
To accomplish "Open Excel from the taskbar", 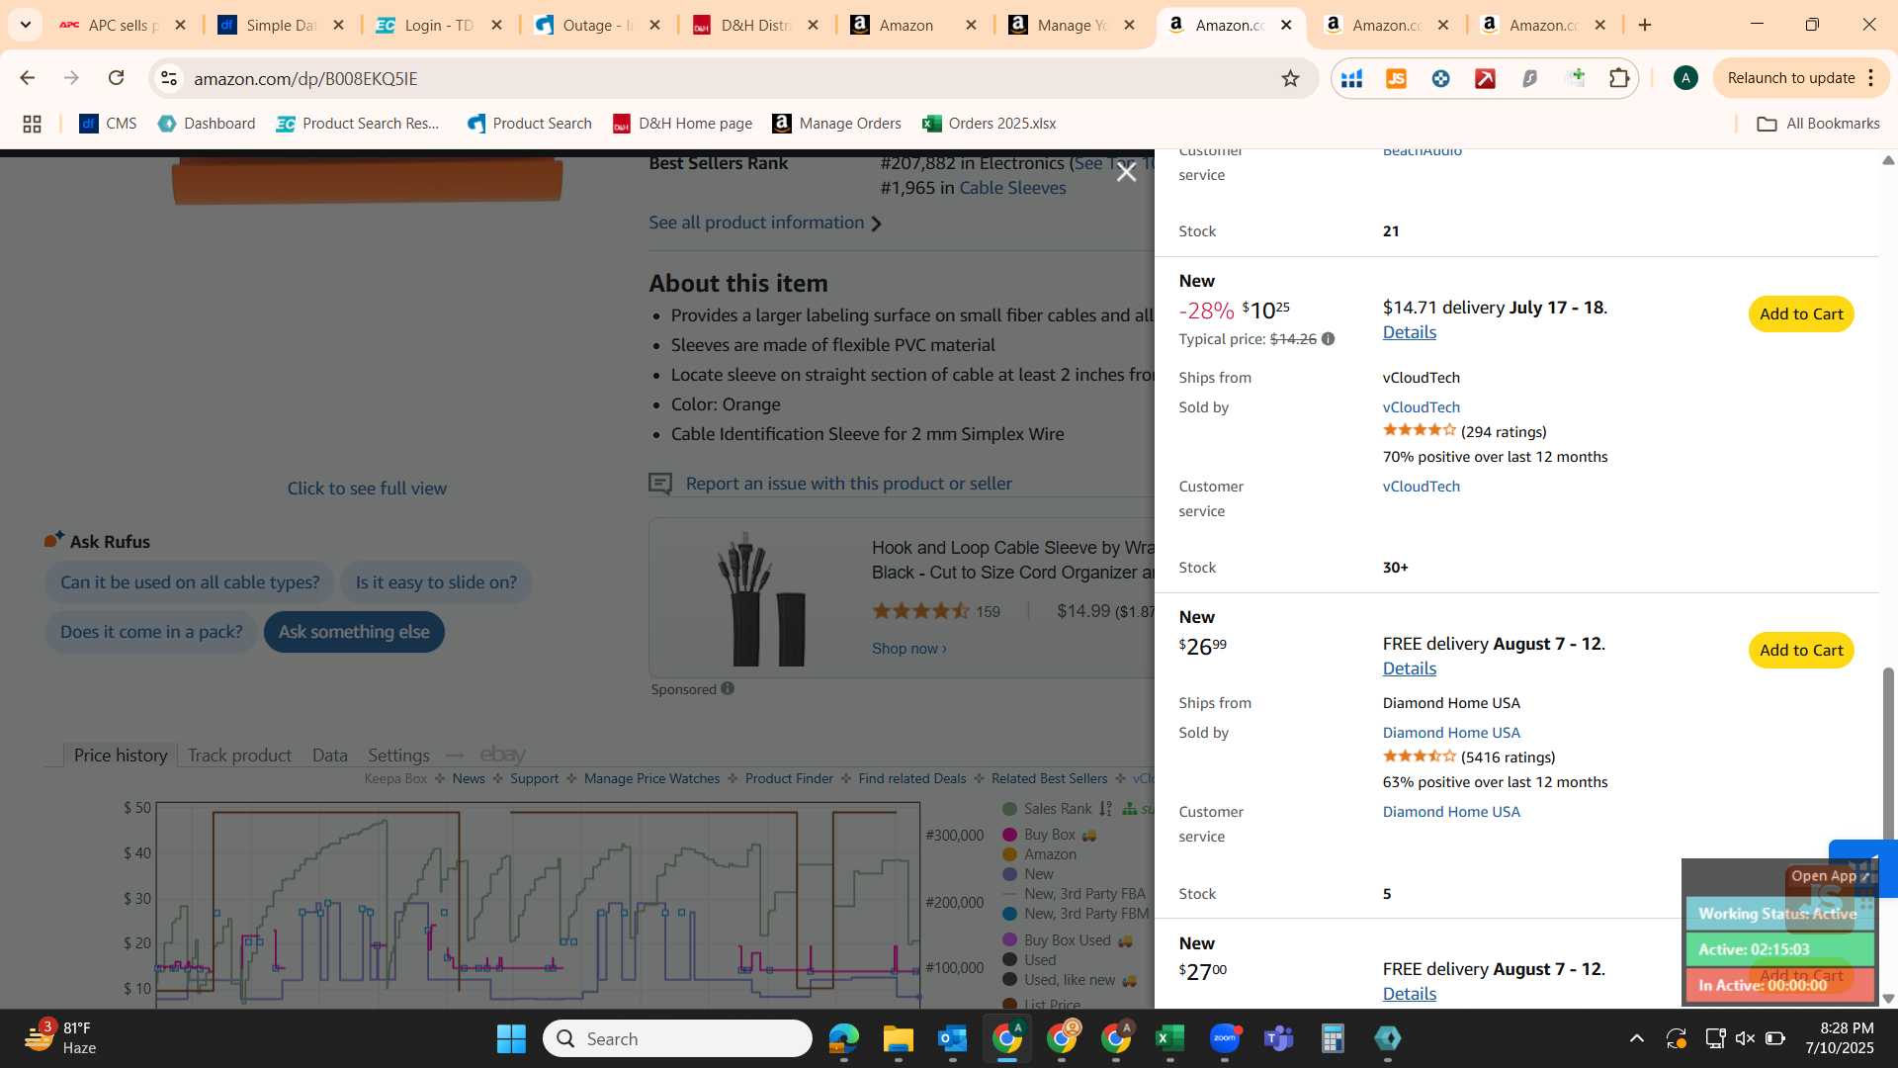I will [1169, 1039].
